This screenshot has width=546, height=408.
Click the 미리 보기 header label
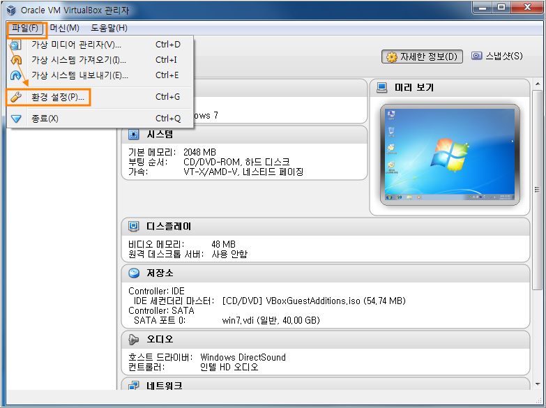414,87
